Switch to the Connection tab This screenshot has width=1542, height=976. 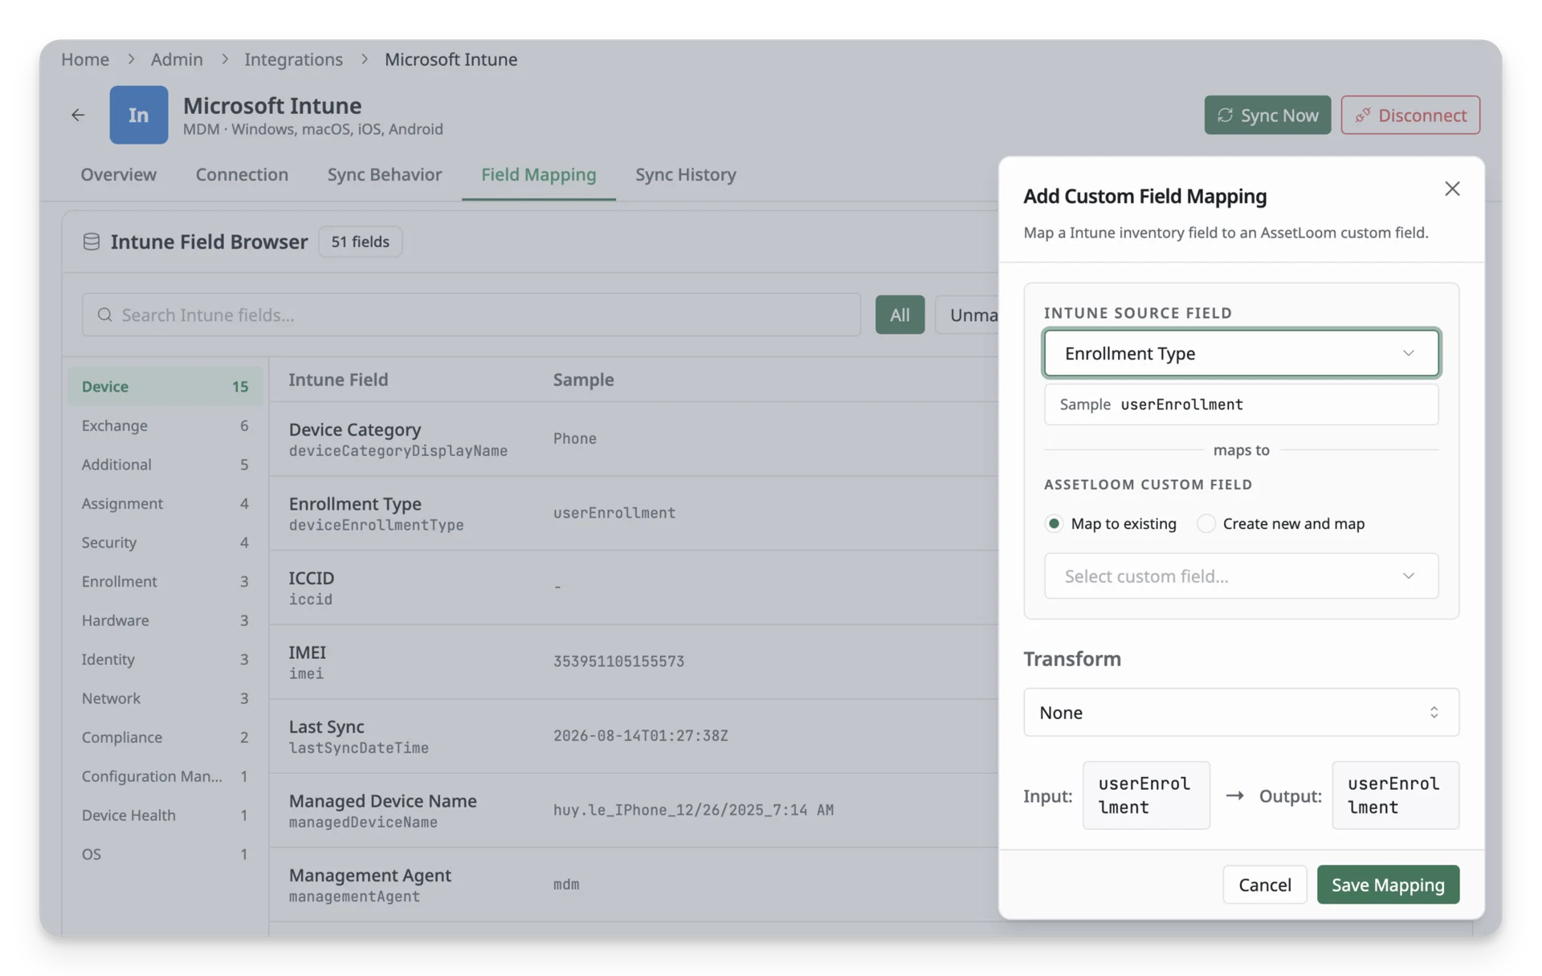click(242, 174)
